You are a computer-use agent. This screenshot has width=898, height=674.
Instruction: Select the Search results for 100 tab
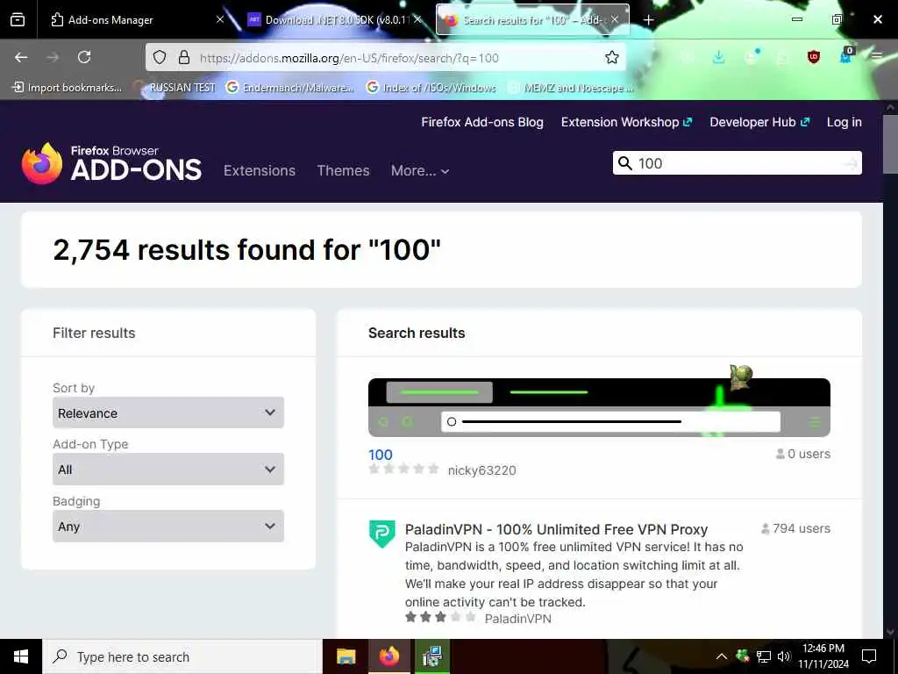531,20
